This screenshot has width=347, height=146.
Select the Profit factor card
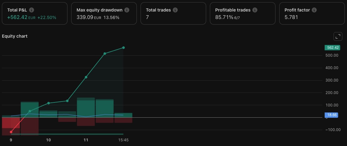pyautogui.click(x=312, y=13)
